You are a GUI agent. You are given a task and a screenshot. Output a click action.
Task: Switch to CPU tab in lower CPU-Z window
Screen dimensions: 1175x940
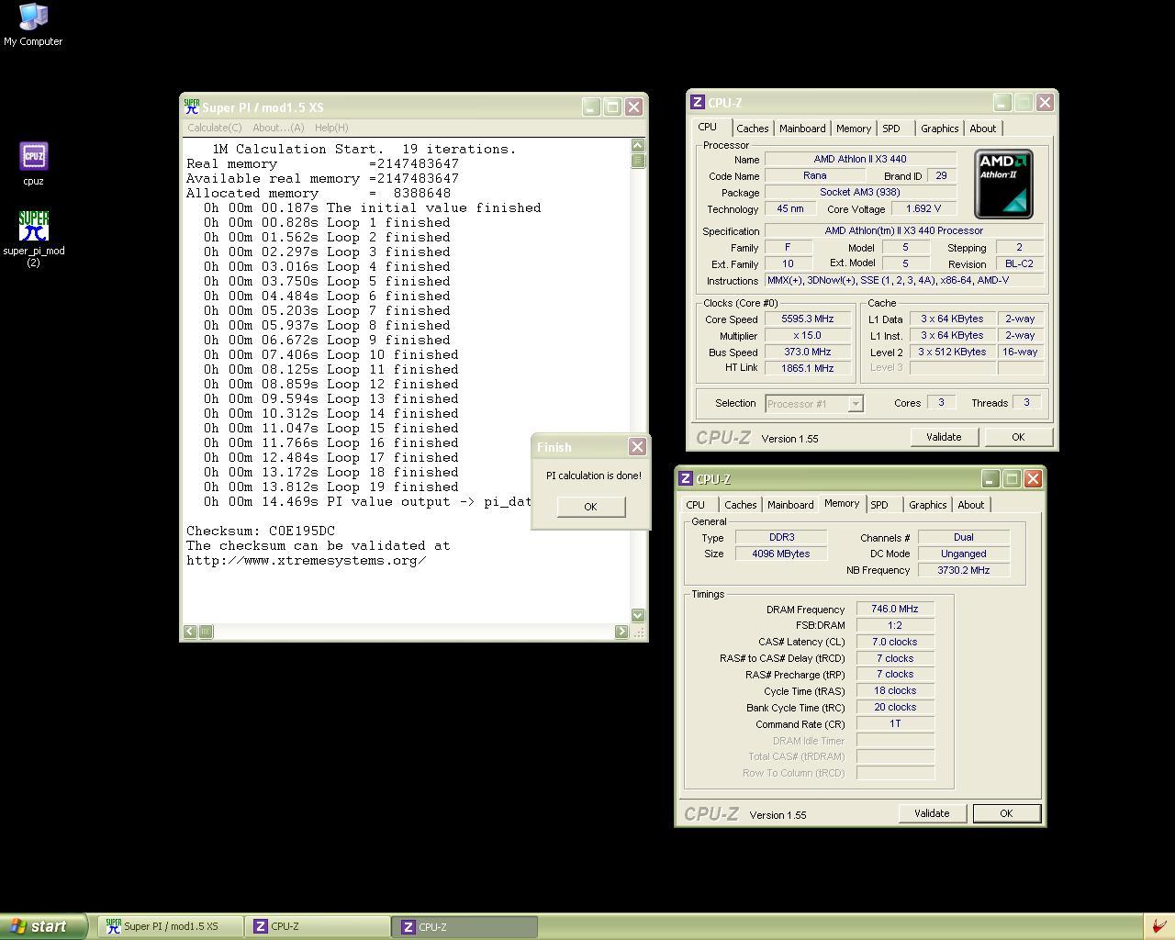pyautogui.click(x=696, y=505)
